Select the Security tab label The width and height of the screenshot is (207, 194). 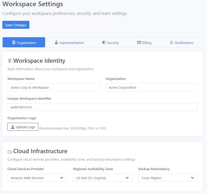(x=113, y=43)
